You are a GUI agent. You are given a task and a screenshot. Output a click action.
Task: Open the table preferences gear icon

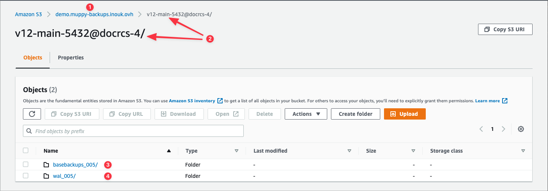pyautogui.click(x=521, y=129)
